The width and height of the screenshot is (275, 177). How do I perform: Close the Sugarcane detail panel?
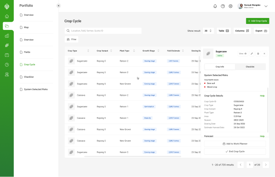click(264, 53)
